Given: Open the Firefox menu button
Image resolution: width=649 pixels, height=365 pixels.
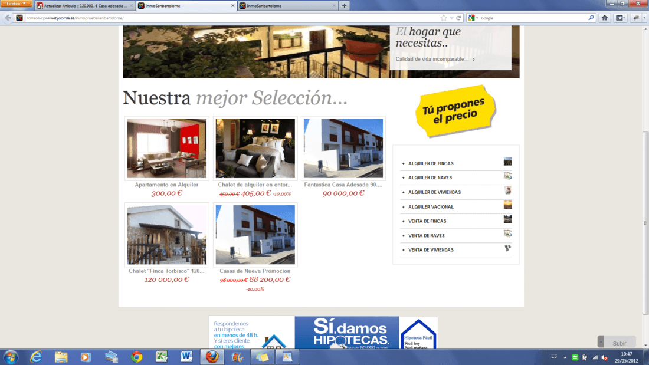Looking at the screenshot, I should click(16, 4).
